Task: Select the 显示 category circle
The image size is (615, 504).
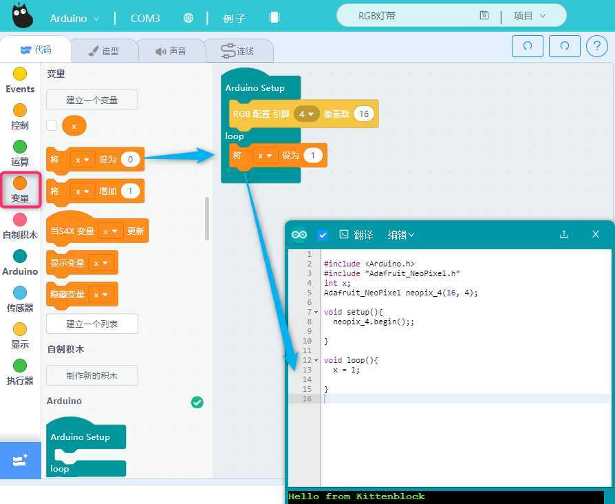Action: (x=20, y=329)
